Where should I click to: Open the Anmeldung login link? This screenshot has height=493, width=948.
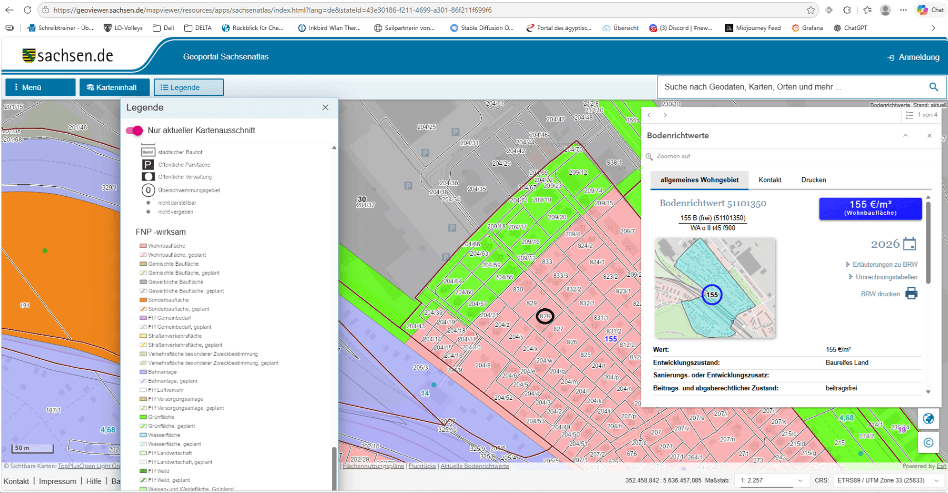point(914,57)
